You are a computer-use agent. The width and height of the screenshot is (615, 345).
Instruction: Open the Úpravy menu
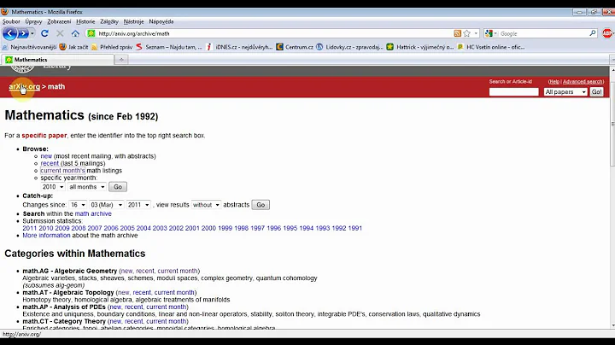tap(33, 21)
